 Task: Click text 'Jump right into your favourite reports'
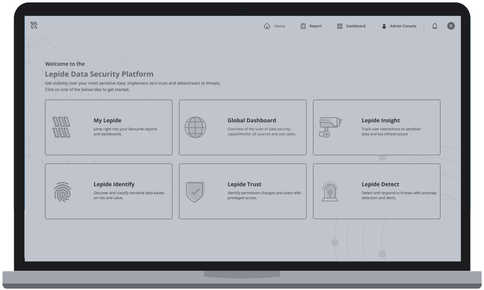click(x=125, y=129)
